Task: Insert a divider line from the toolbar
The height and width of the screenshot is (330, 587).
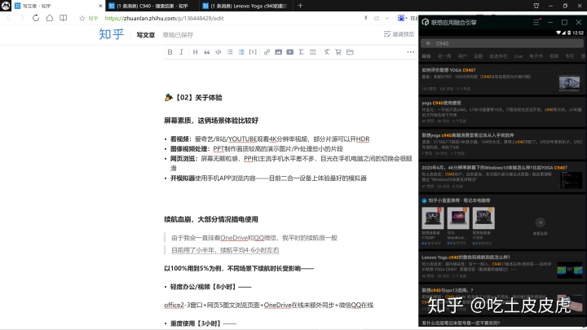Action: pyautogui.click(x=313, y=52)
